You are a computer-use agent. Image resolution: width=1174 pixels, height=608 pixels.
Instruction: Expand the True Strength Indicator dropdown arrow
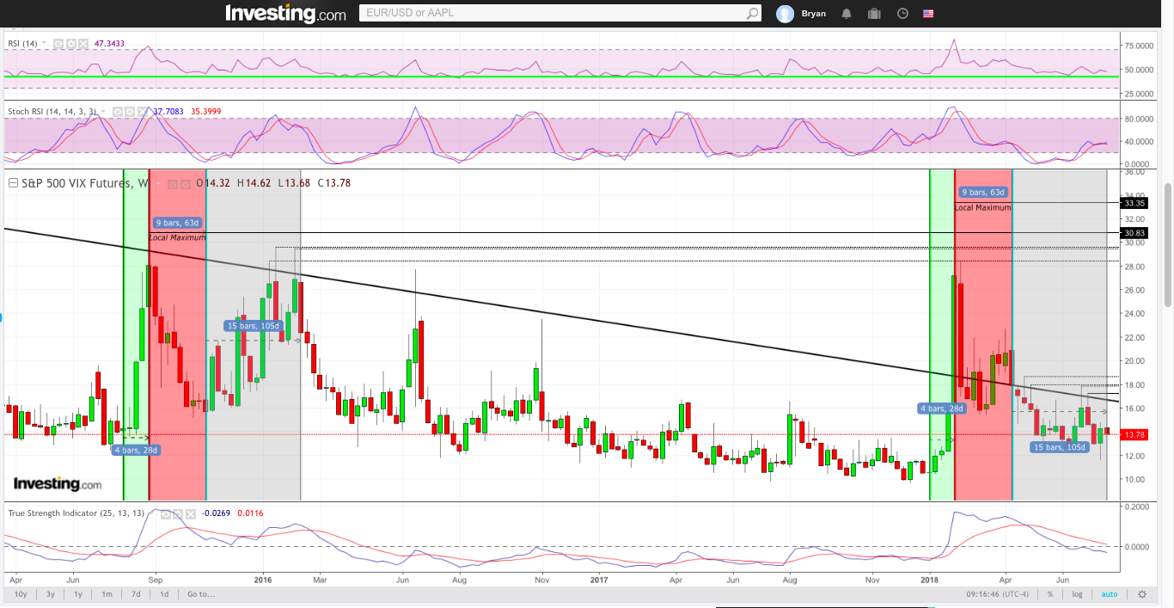tap(151, 513)
